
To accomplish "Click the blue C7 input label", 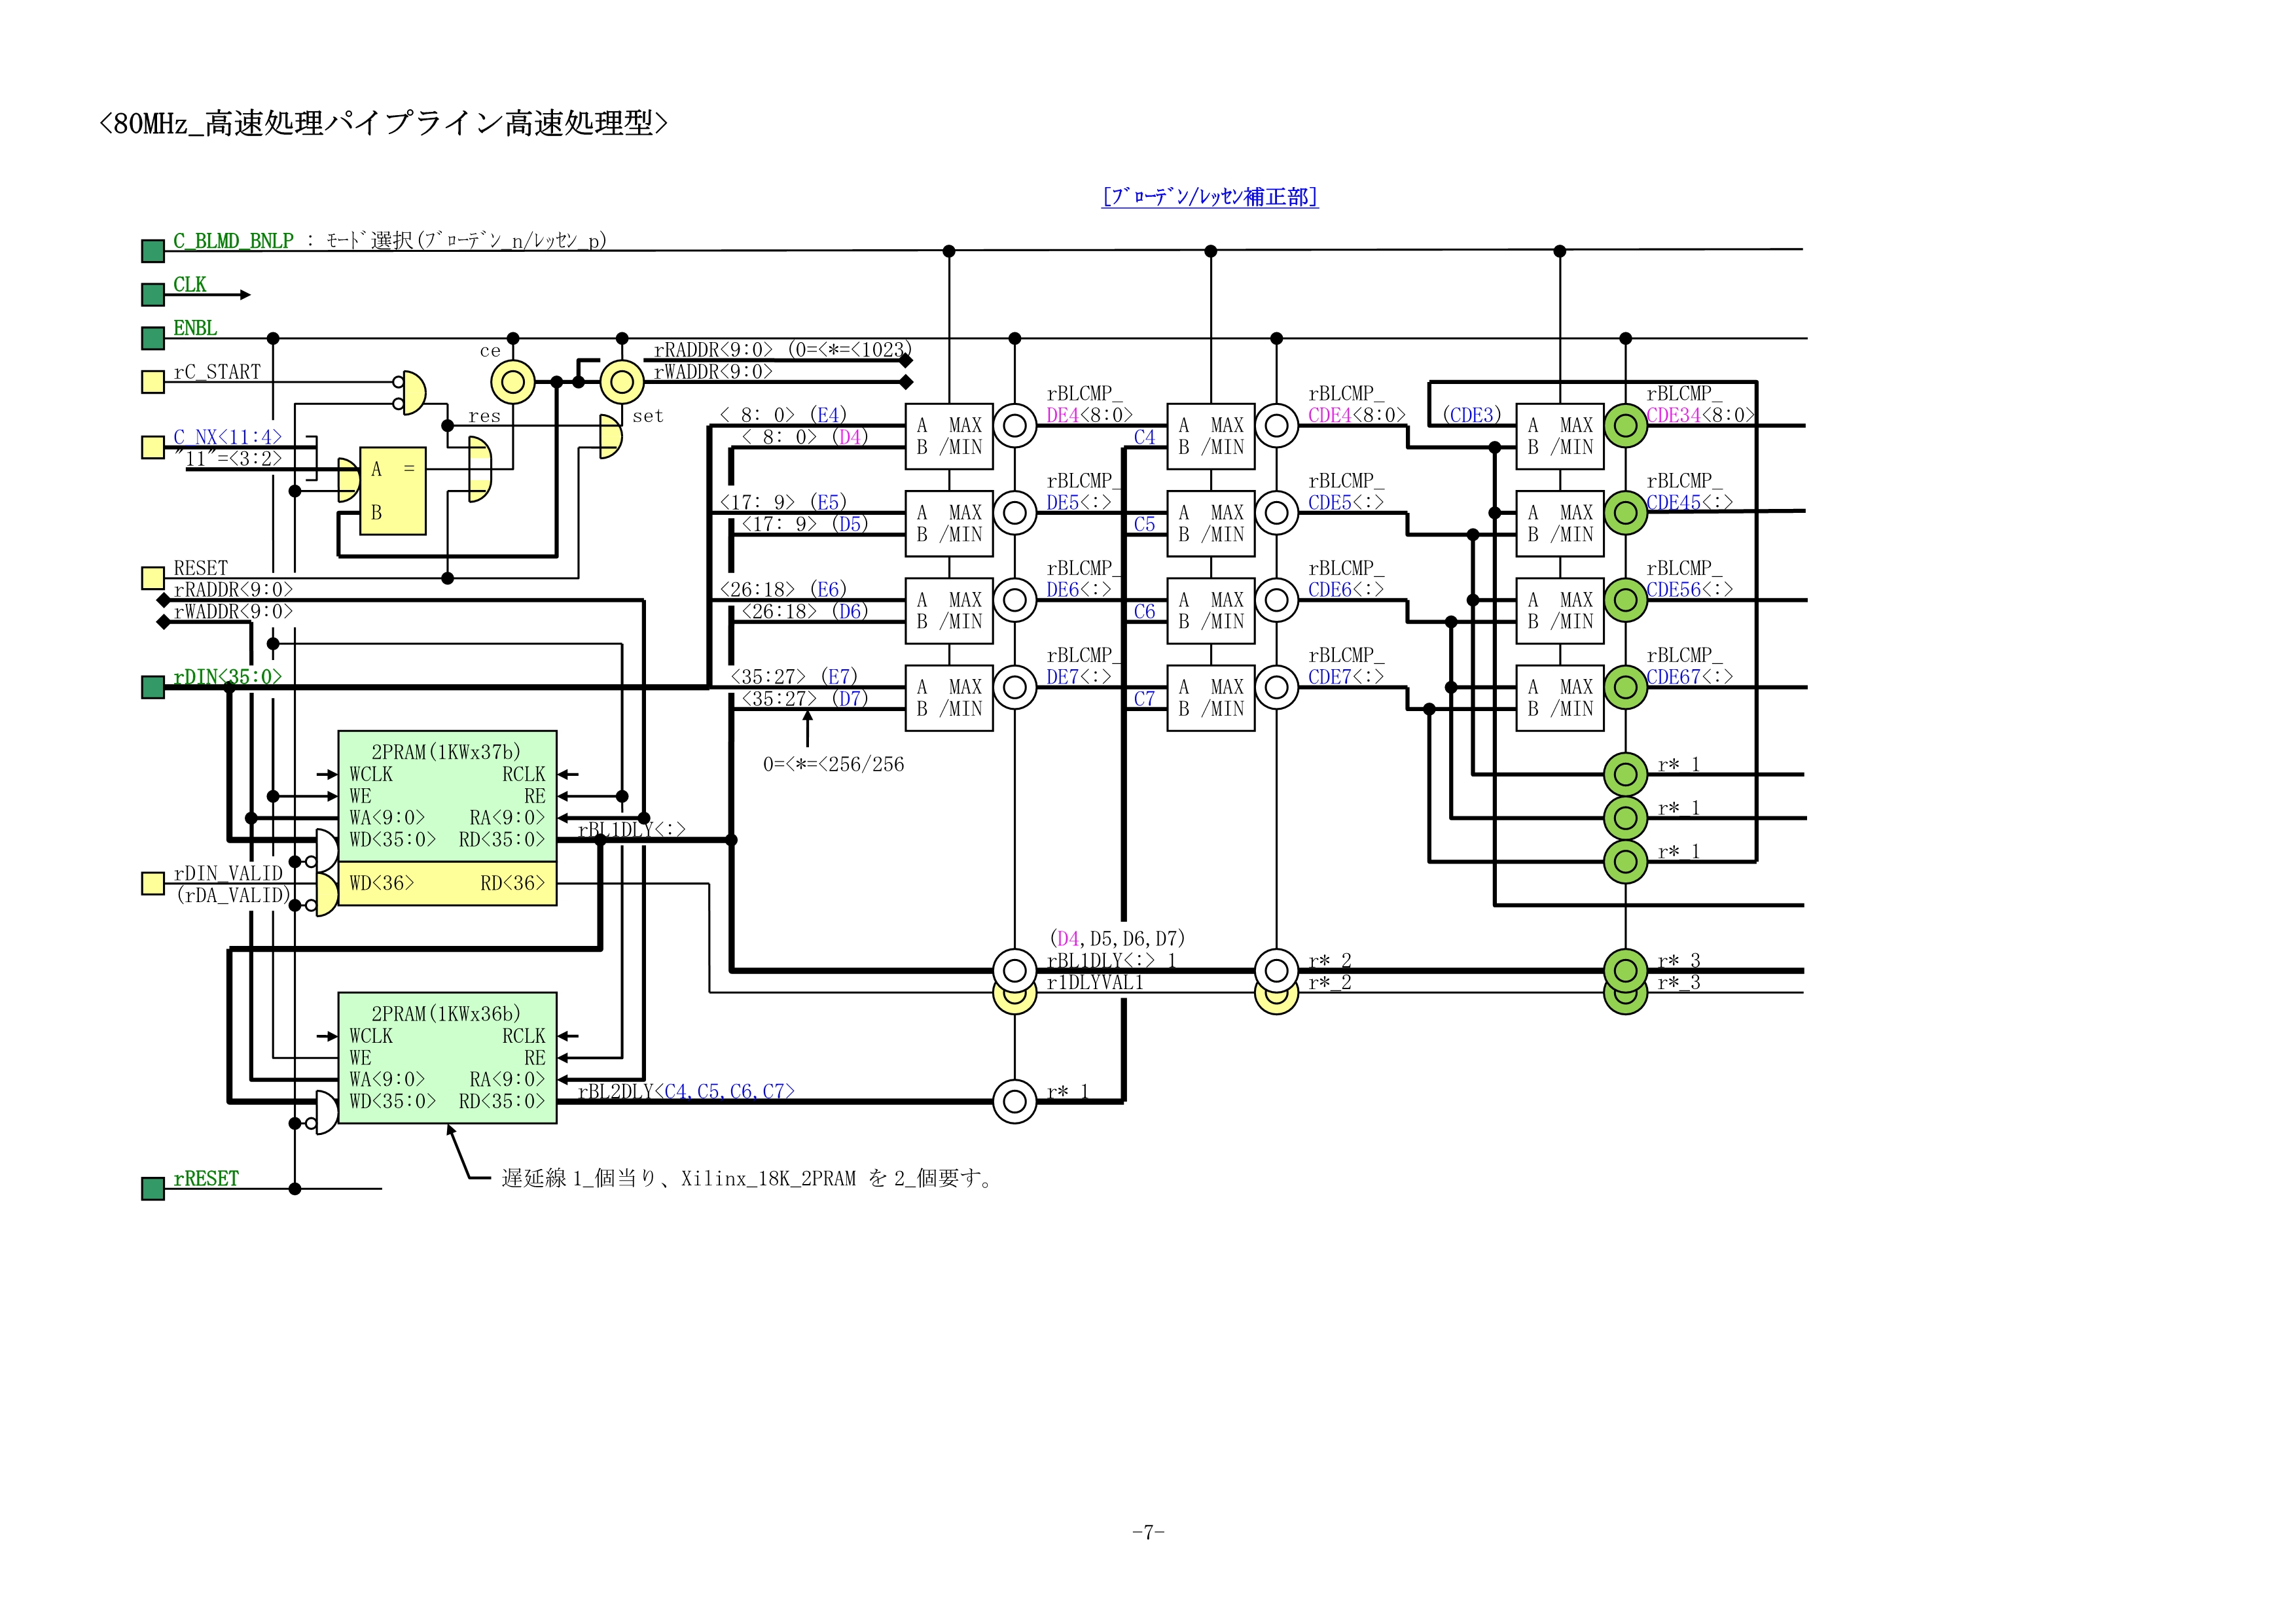I will tap(1144, 699).
